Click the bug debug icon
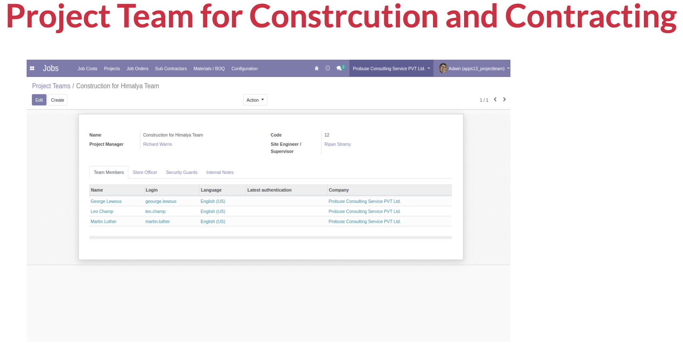 pyautogui.click(x=317, y=69)
